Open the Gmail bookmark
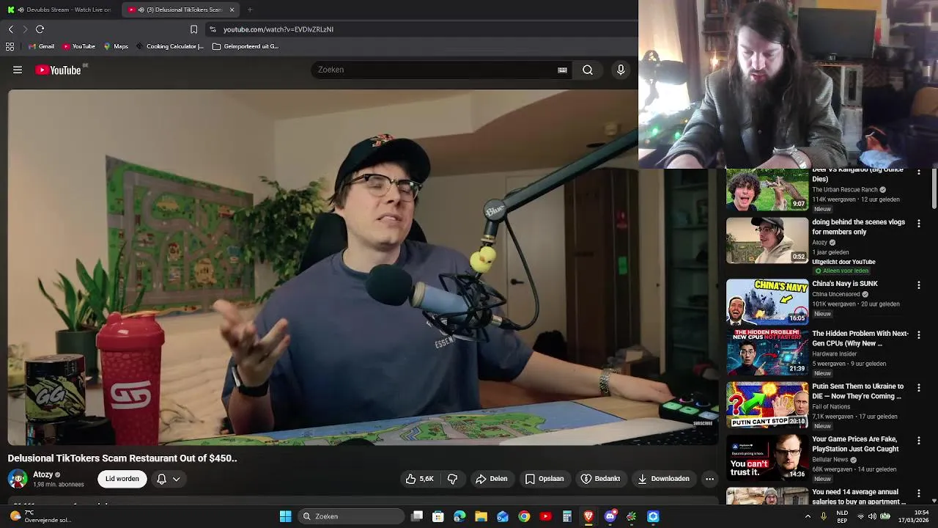This screenshot has height=528, width=938. (x=41, y=46)
